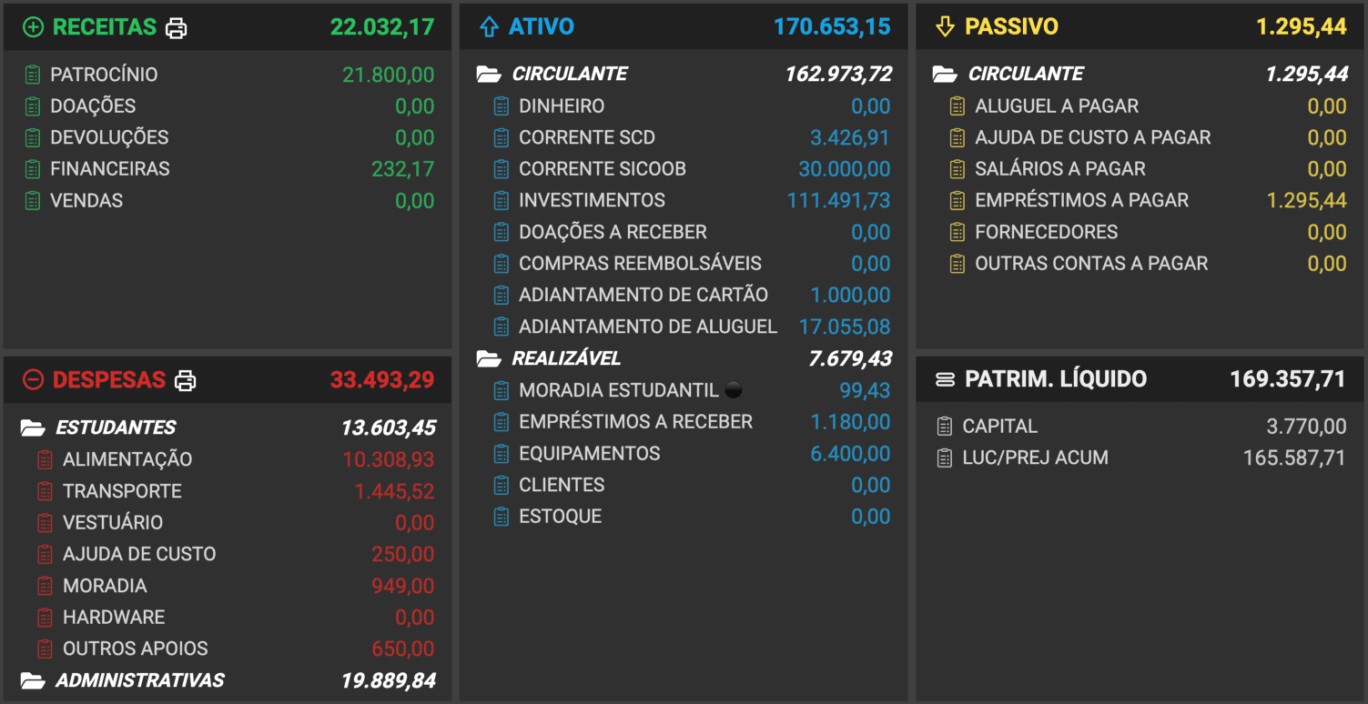The image size is (1368, 704).
Task: Toggle the dark indicator next to MORADIA ESTUDANTIL
Action: pyautogui.click(x=733, y=388)
